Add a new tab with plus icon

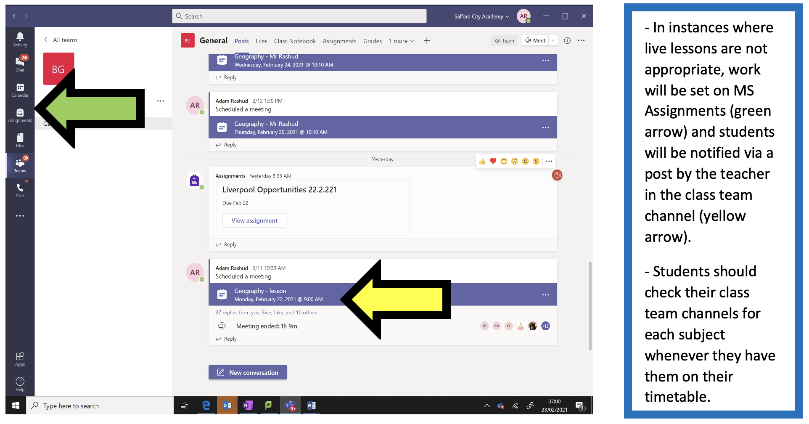pyautogui.click(x=426, y=41)
